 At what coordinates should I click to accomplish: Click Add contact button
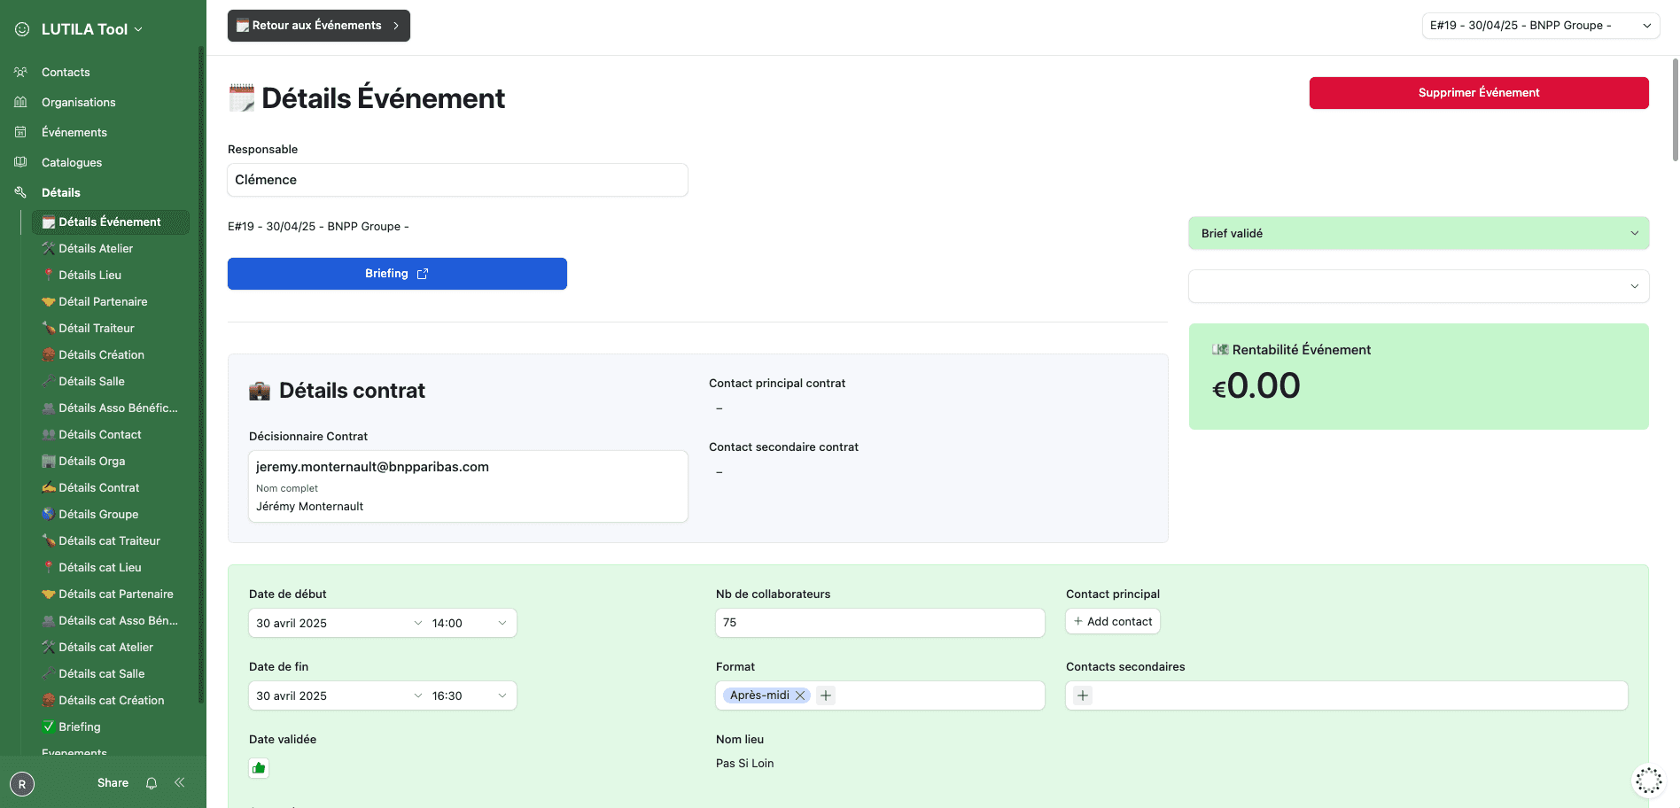pos(1113,622)
